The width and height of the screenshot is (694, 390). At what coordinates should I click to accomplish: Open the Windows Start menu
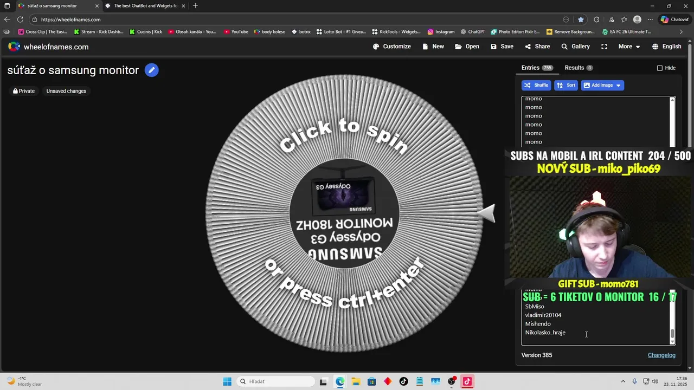[x=227, y=381]
